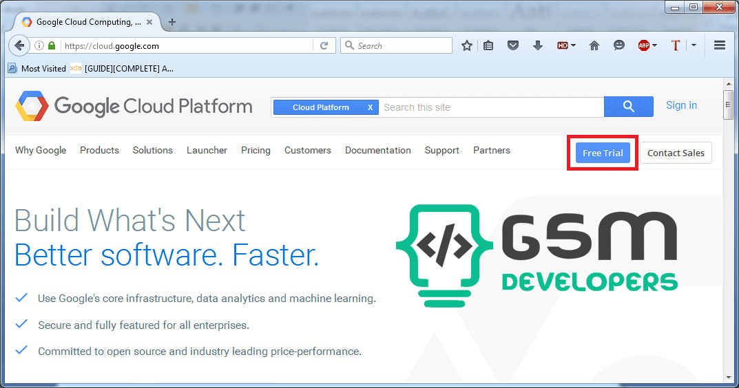Viewport: 739px width, 388px height.
Task: Click the Use Google's core infrastructure line
Action: click(207, 299)
